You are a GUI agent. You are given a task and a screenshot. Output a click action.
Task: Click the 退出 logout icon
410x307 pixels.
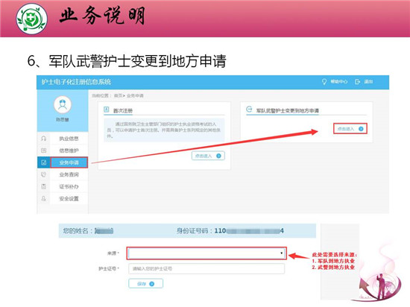(357, 82)
